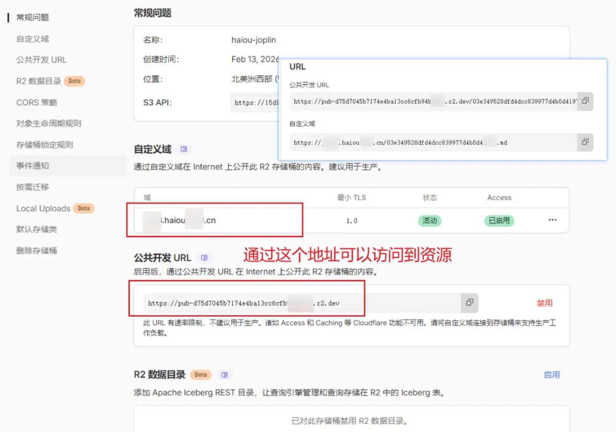Open Local Uploads sidebar item
The image size is (616, 432).
point(43,209)
